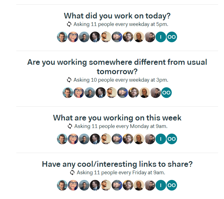The width and height of the screenshot is (224, 199).
Task: Open "Have any cool/interesting links to share?"
Action: (117, 164)
